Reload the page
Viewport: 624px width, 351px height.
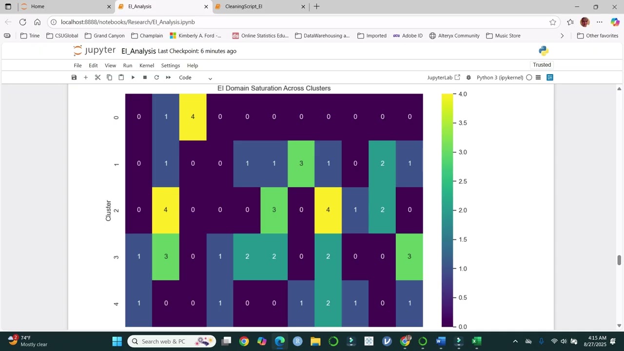coord(22,22)
